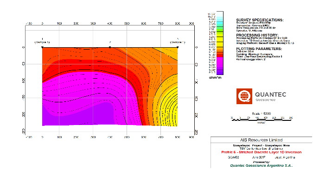Click the black-and-white scale bar
The height and width of the screenshot is (169, 313).
[262, 120]
